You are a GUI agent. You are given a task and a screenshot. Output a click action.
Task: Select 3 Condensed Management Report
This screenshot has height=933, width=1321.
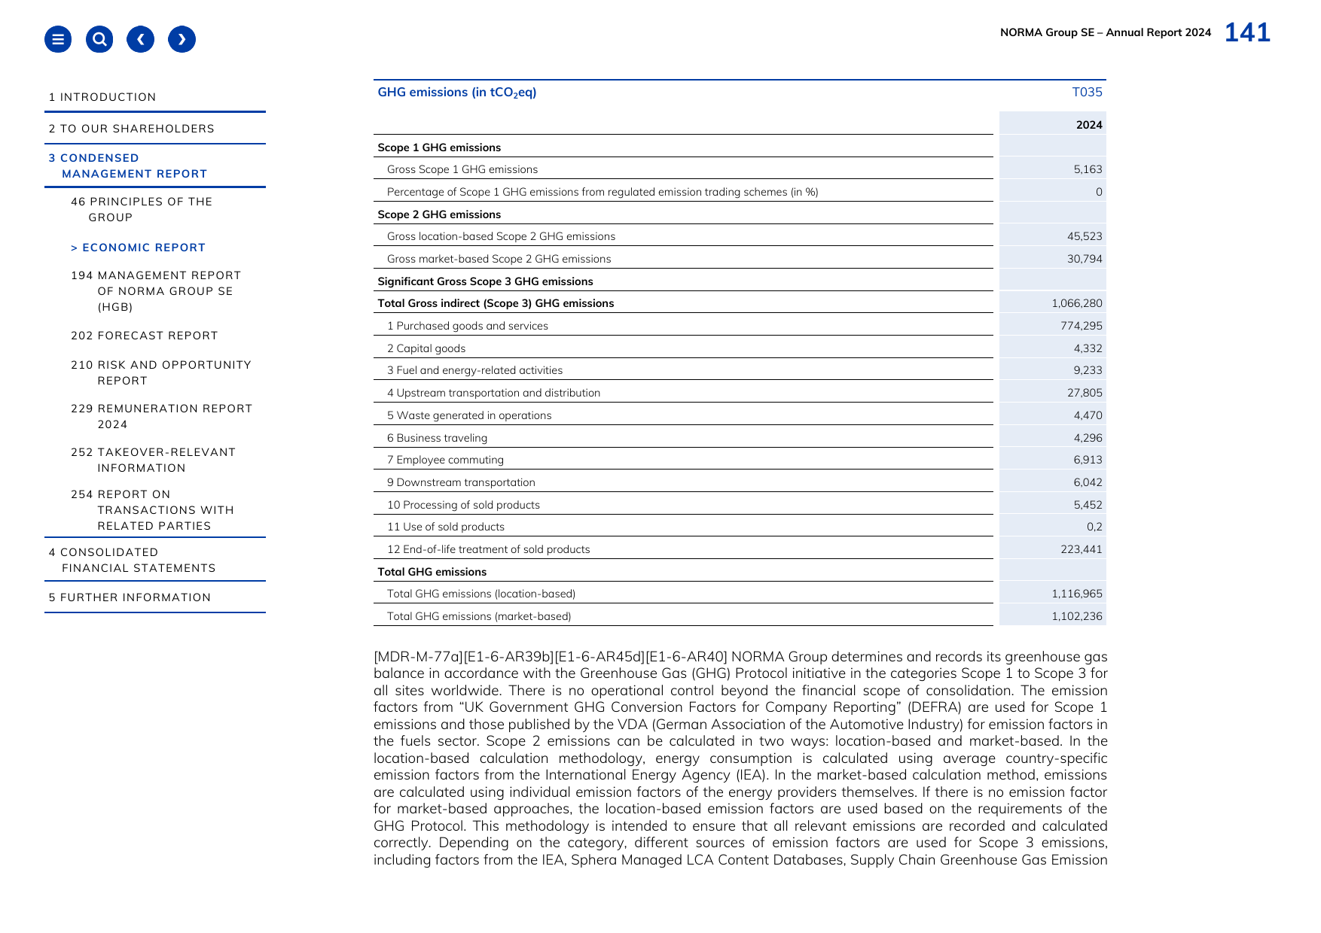coord(128,166)
